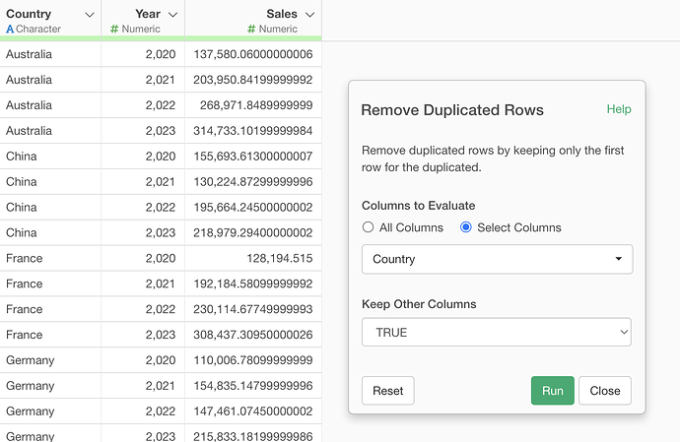Click the Character type icon under Country
The height and width of the screenshot is (442, 680).
click(x=10, y=30)
